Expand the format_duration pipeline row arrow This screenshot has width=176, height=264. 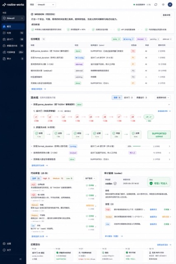(169, 146)
